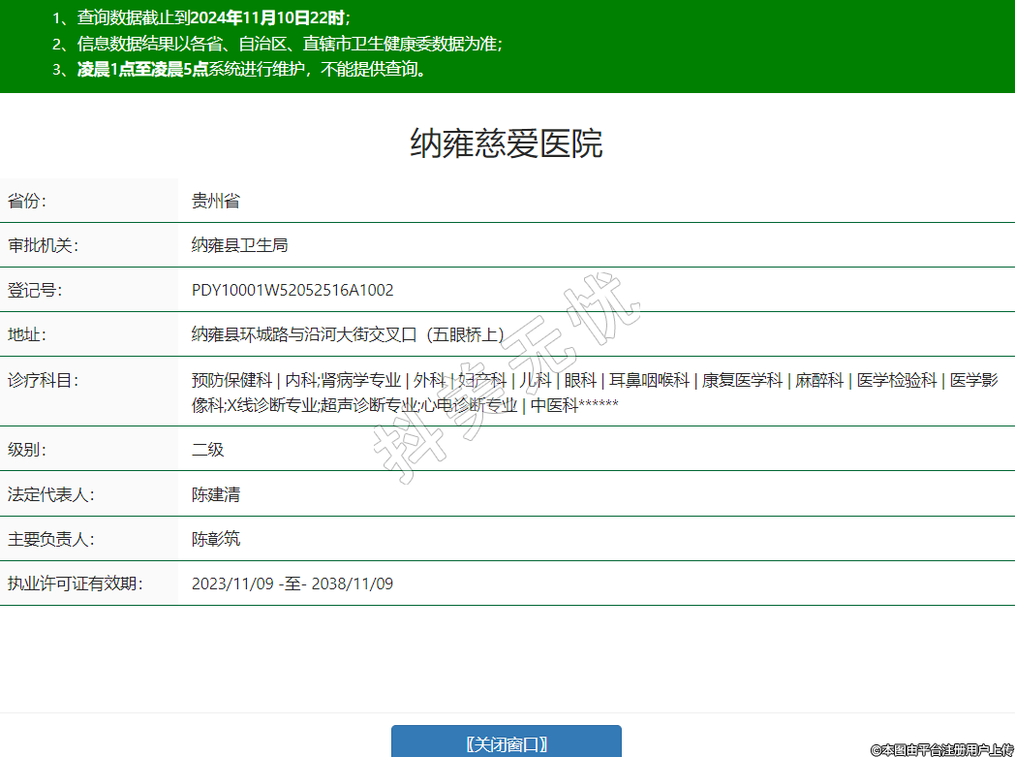Viewport: 1015px width, 757px height.
Task: Select the main person in charge 陈彰筑
Action: click(216, 539)
